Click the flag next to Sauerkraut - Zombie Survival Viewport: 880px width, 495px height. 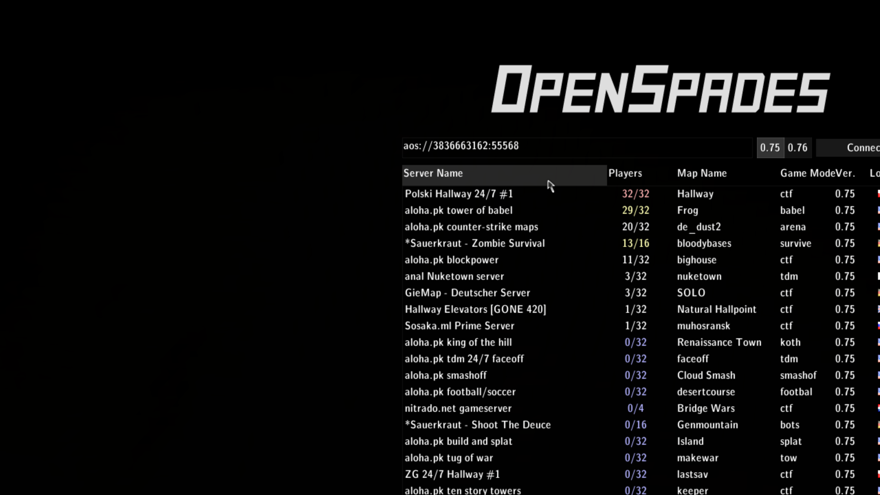point(878,243)
